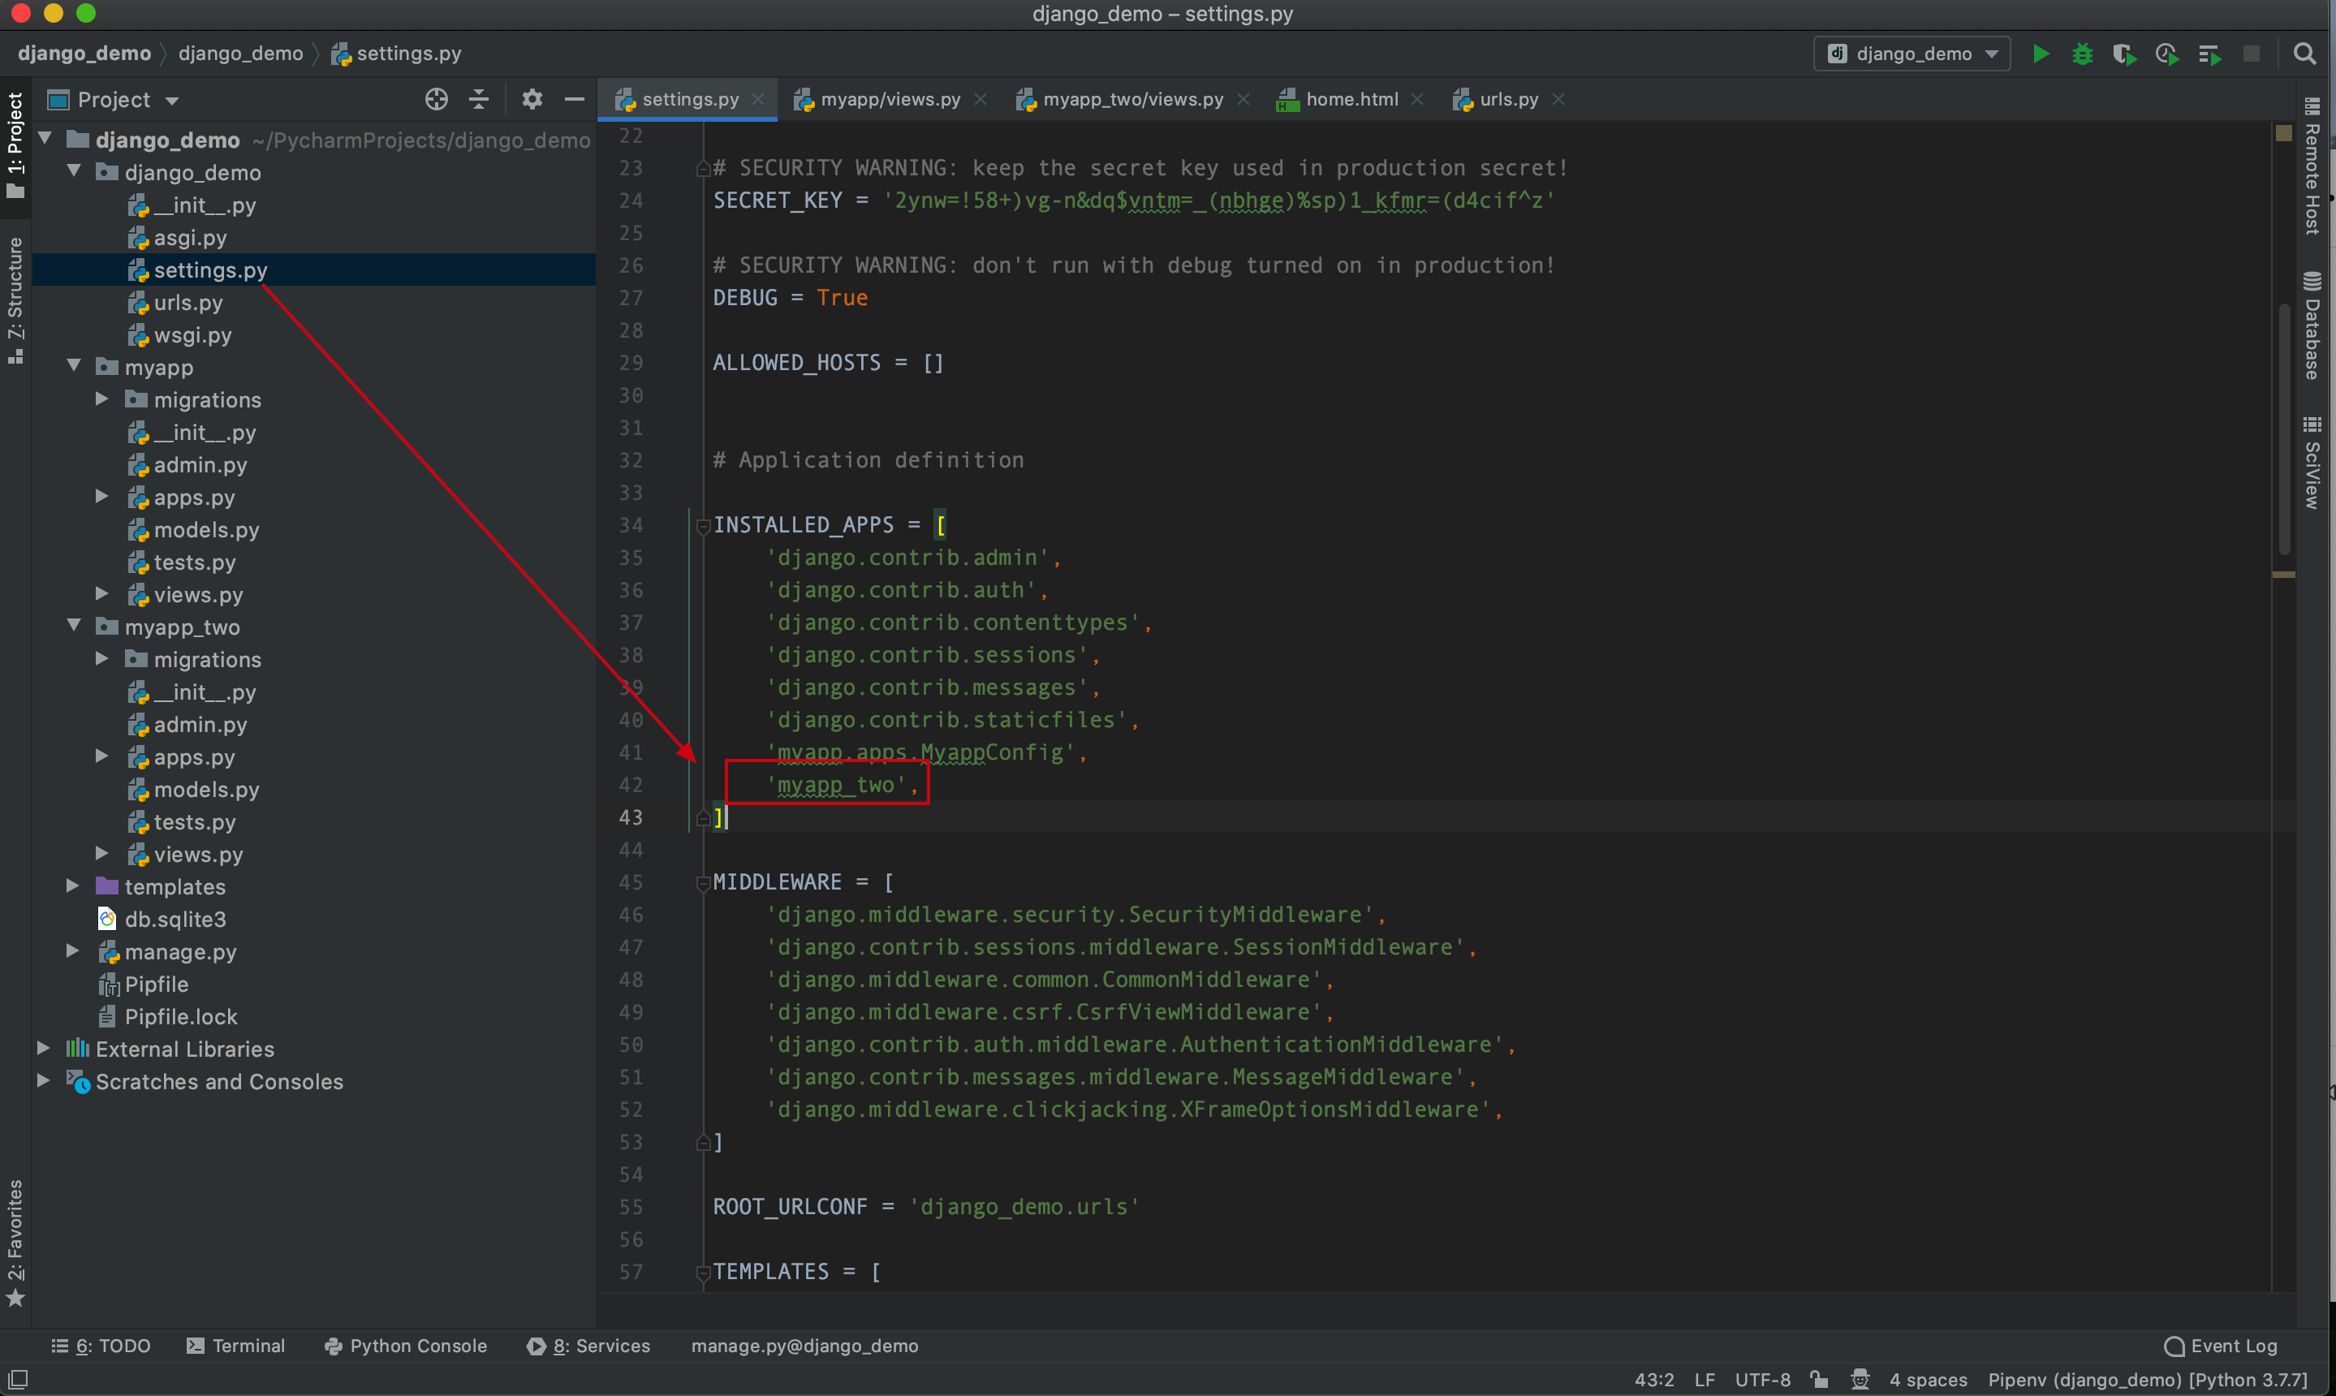Screen dimensions: 2336x1396
Task: Click the yellow inspection indicator top-right of editor
Action: pyautogui.click(x=2283, y=134)
